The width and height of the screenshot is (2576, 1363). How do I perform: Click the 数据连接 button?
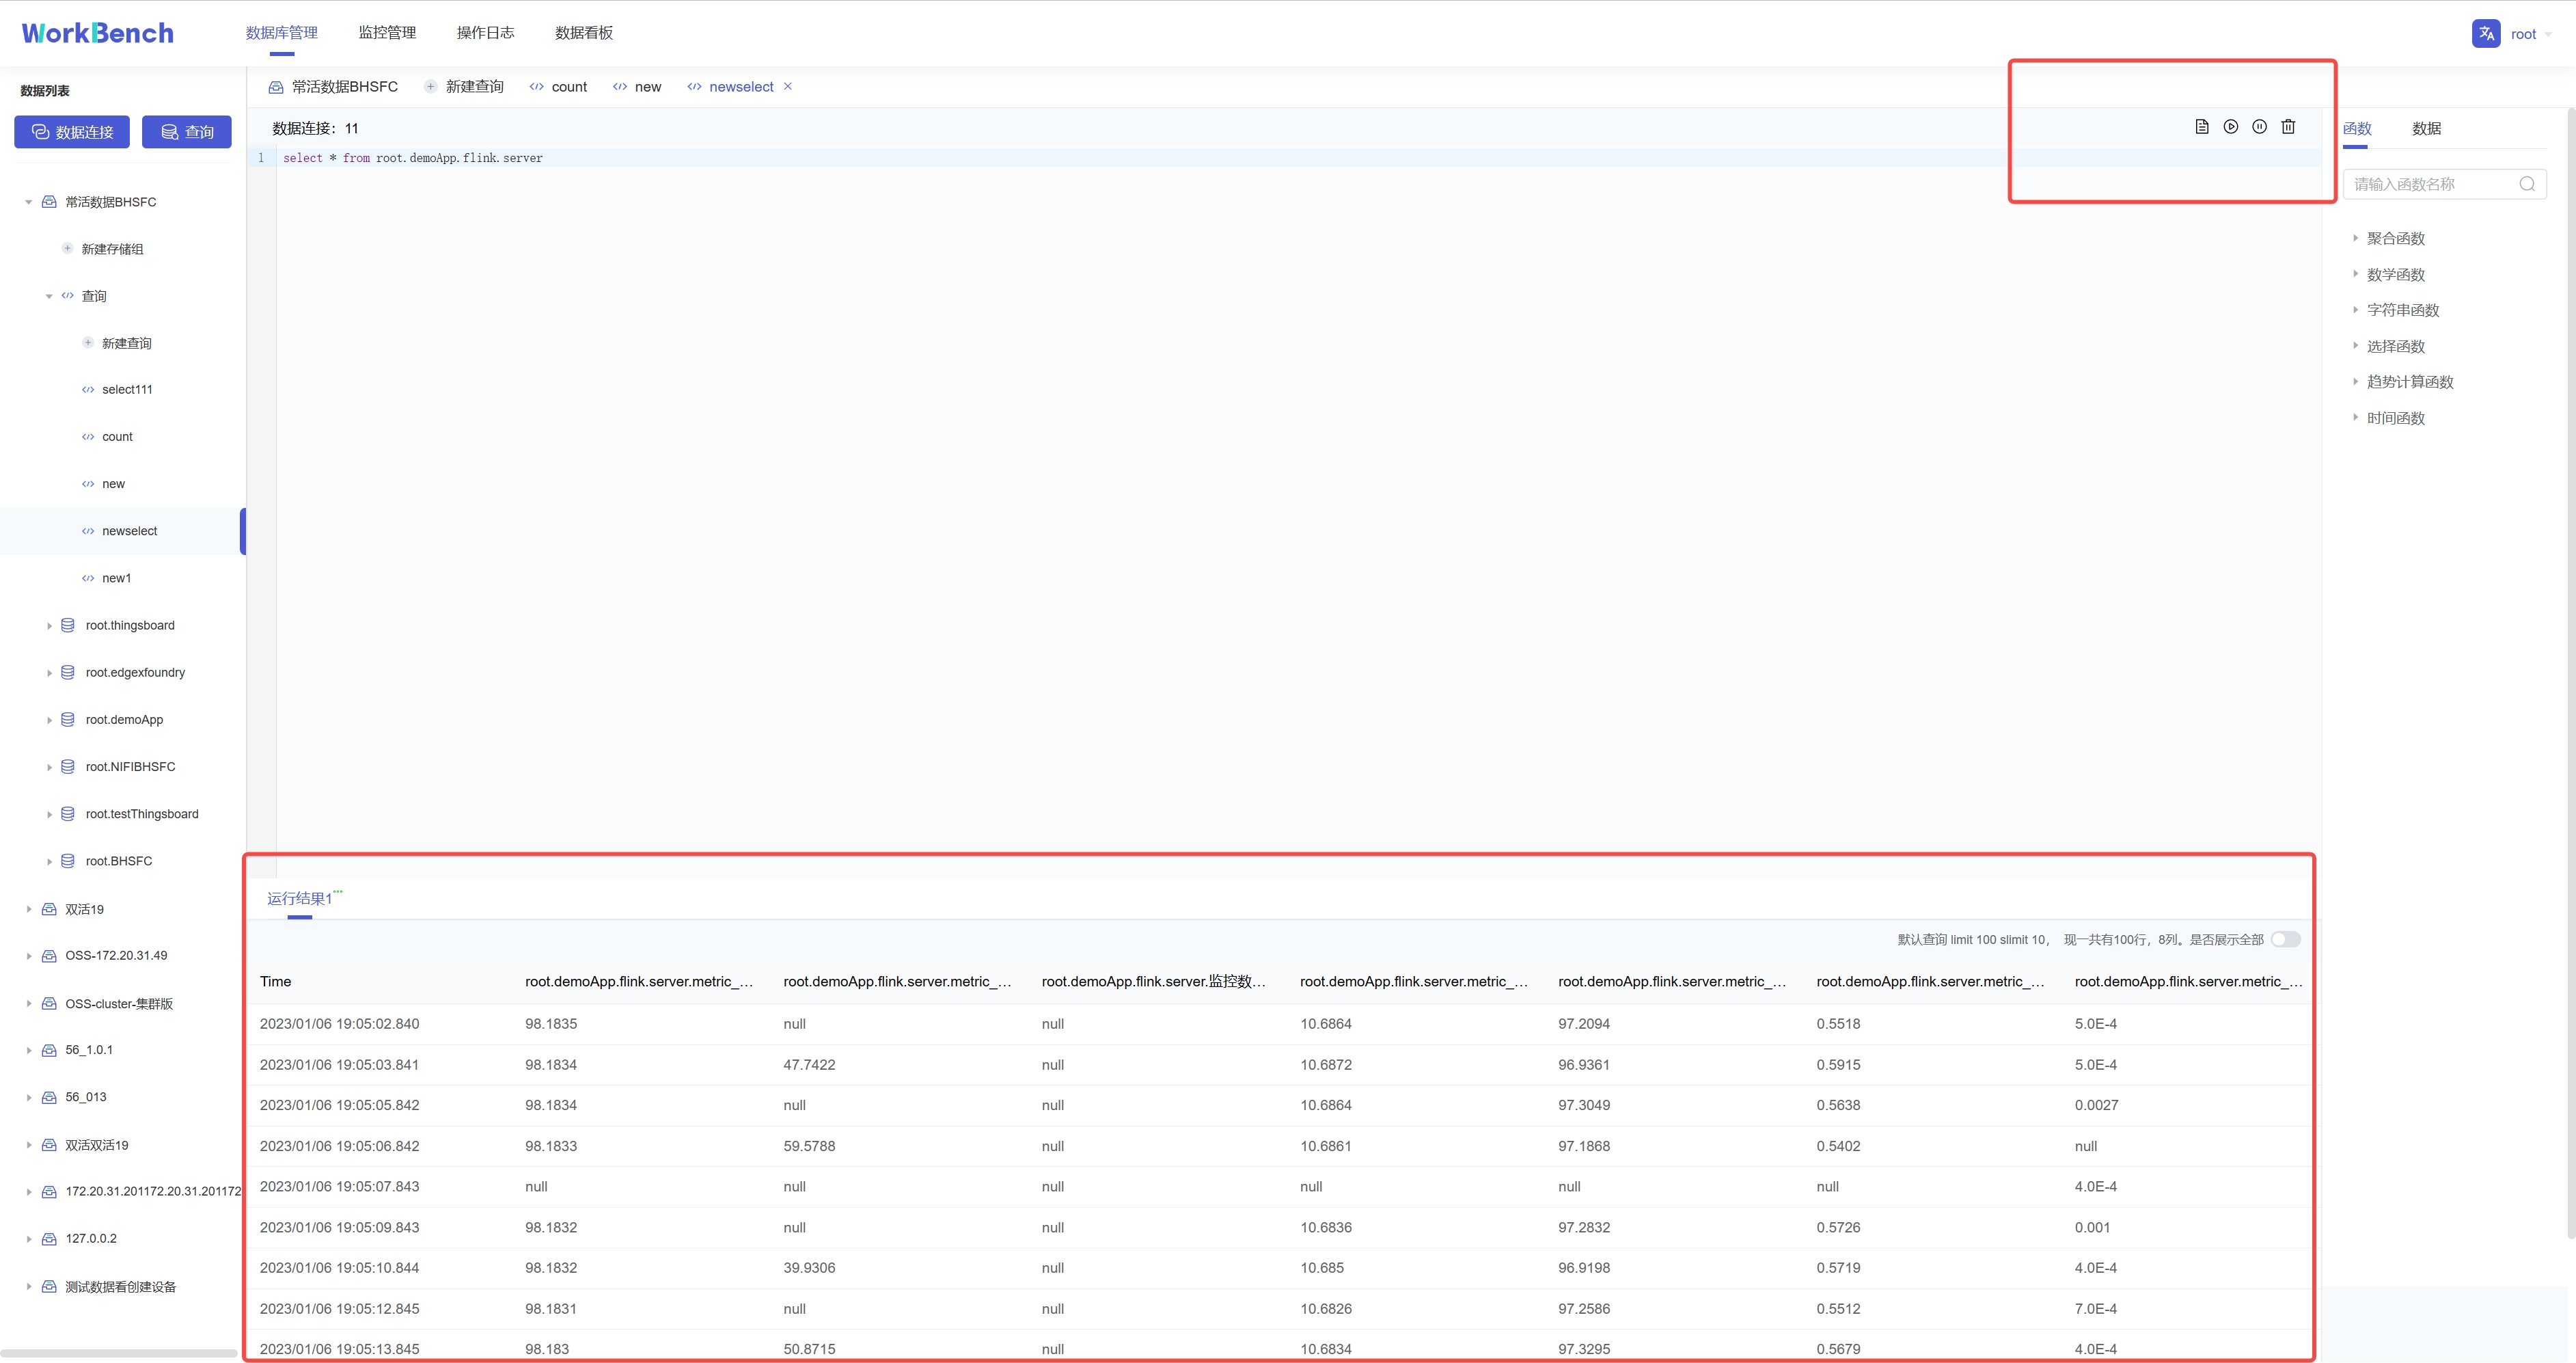[71, 131]
